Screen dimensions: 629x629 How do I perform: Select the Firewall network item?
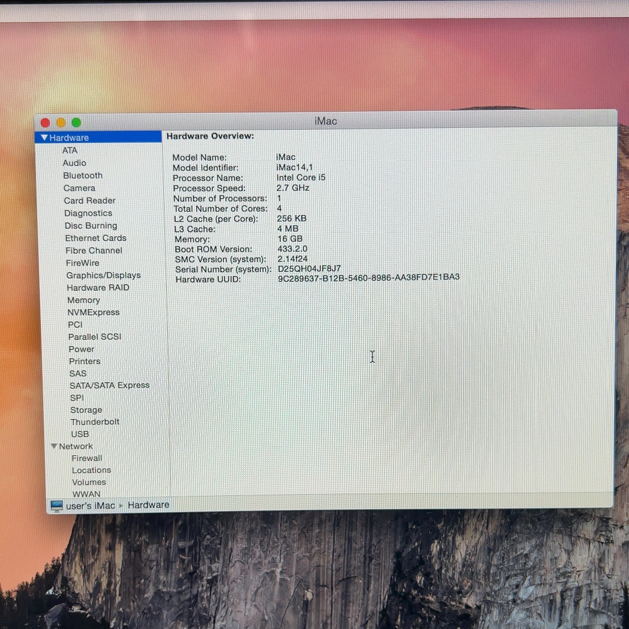tap(87, 458)
